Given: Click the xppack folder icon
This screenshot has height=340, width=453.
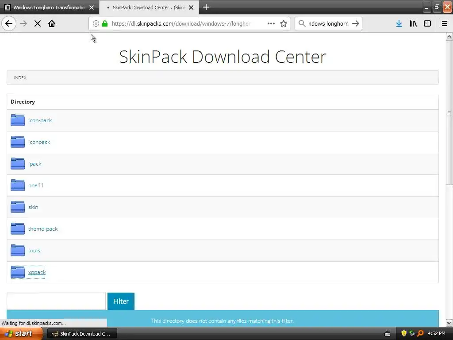Looking at the screenshot, I should pos(18,272).
